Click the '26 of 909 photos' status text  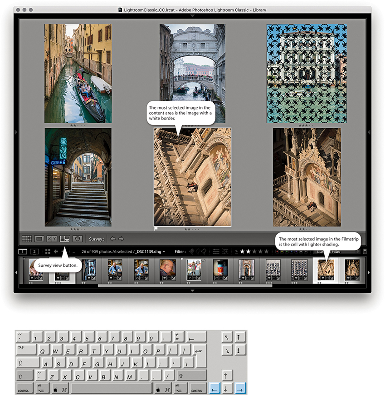(x=96, y=251)
